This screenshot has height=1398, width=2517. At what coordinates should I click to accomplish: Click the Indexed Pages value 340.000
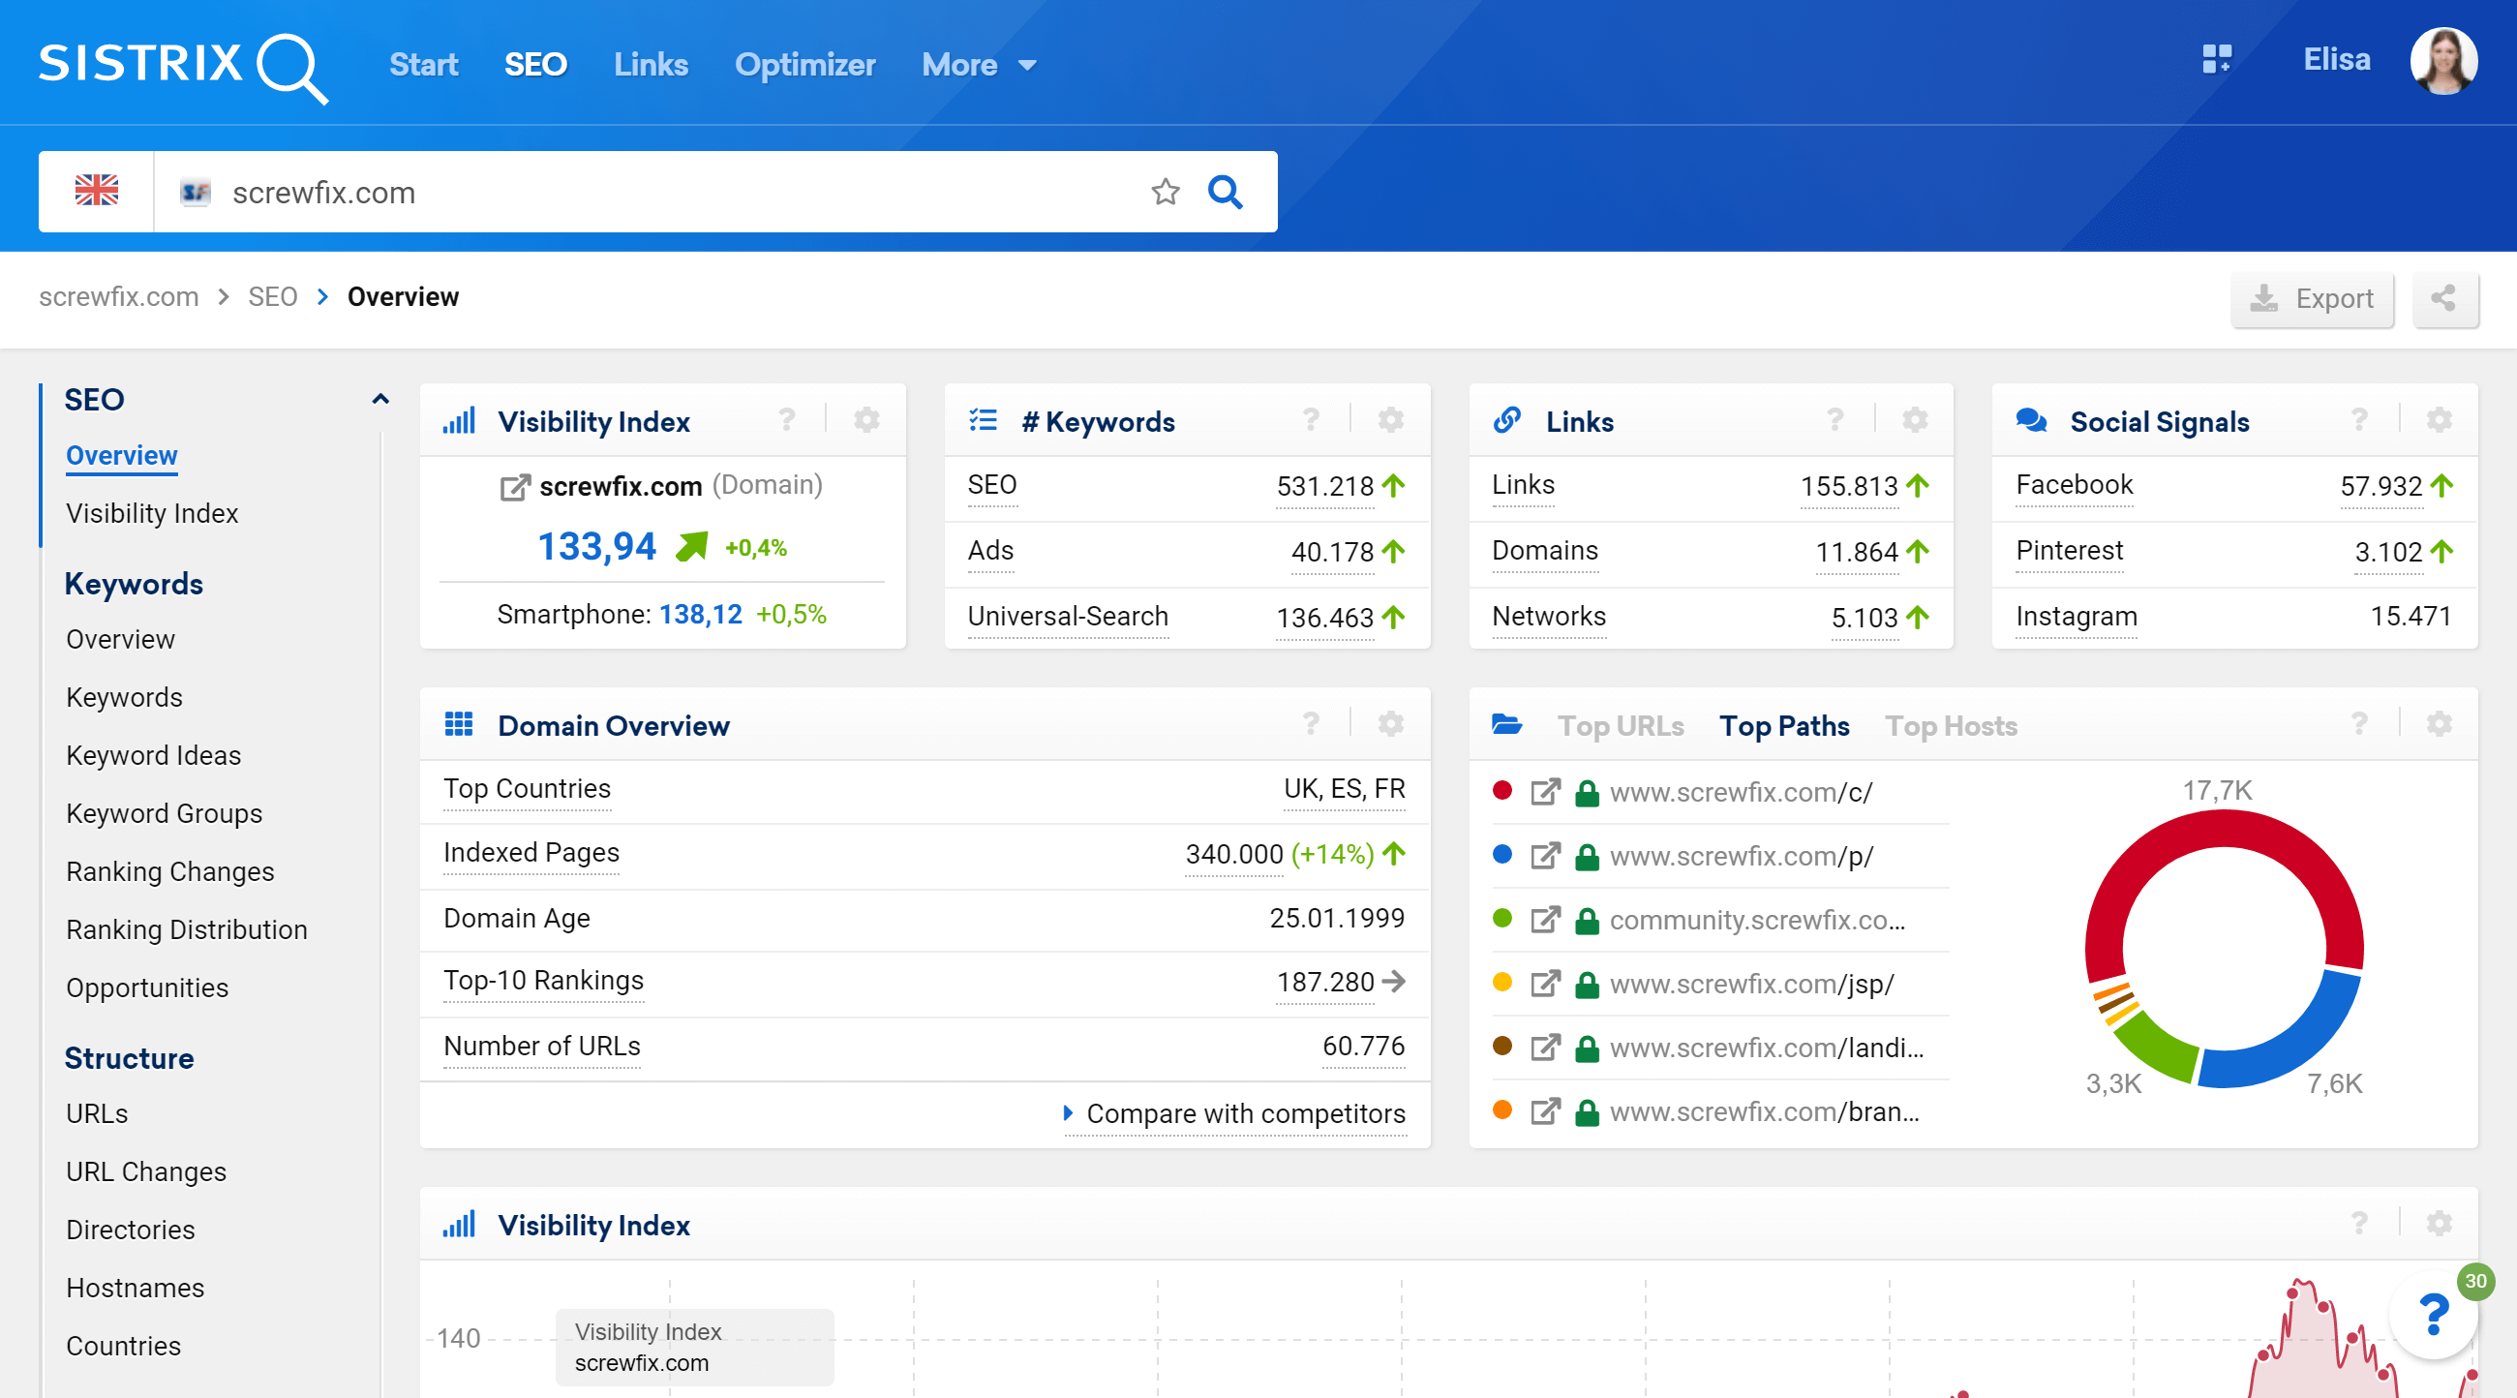(1233, 854)
